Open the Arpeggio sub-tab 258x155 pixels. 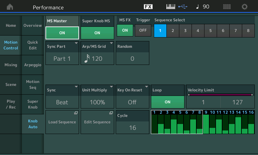click(33, 65)
